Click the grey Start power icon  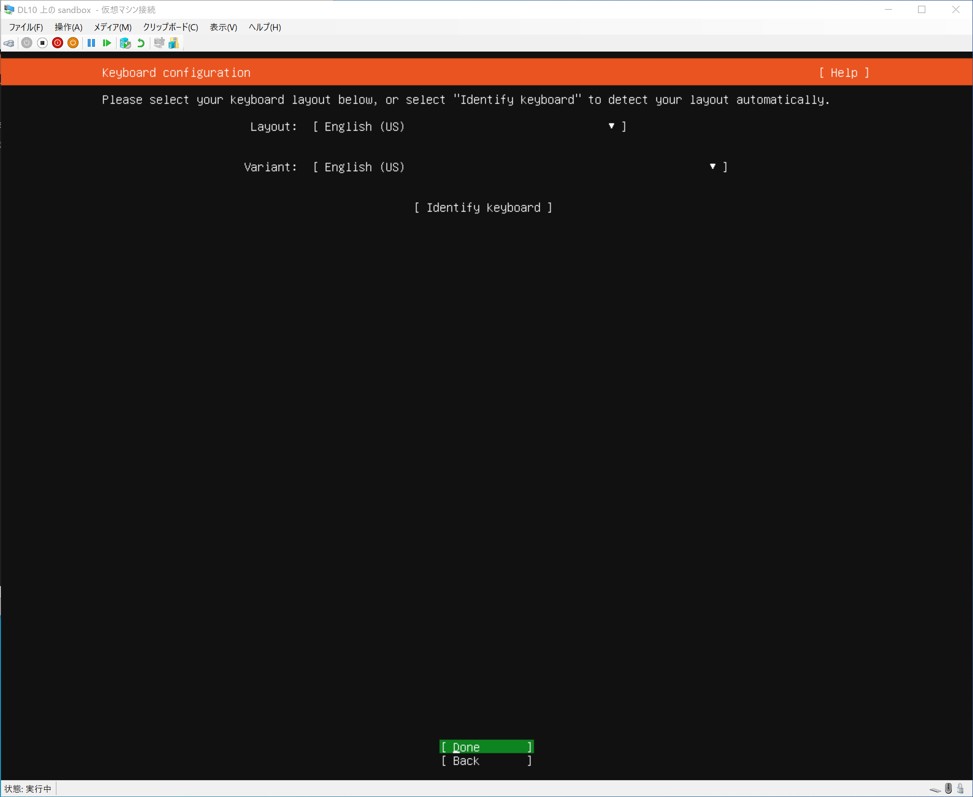(x=27, y=43)
